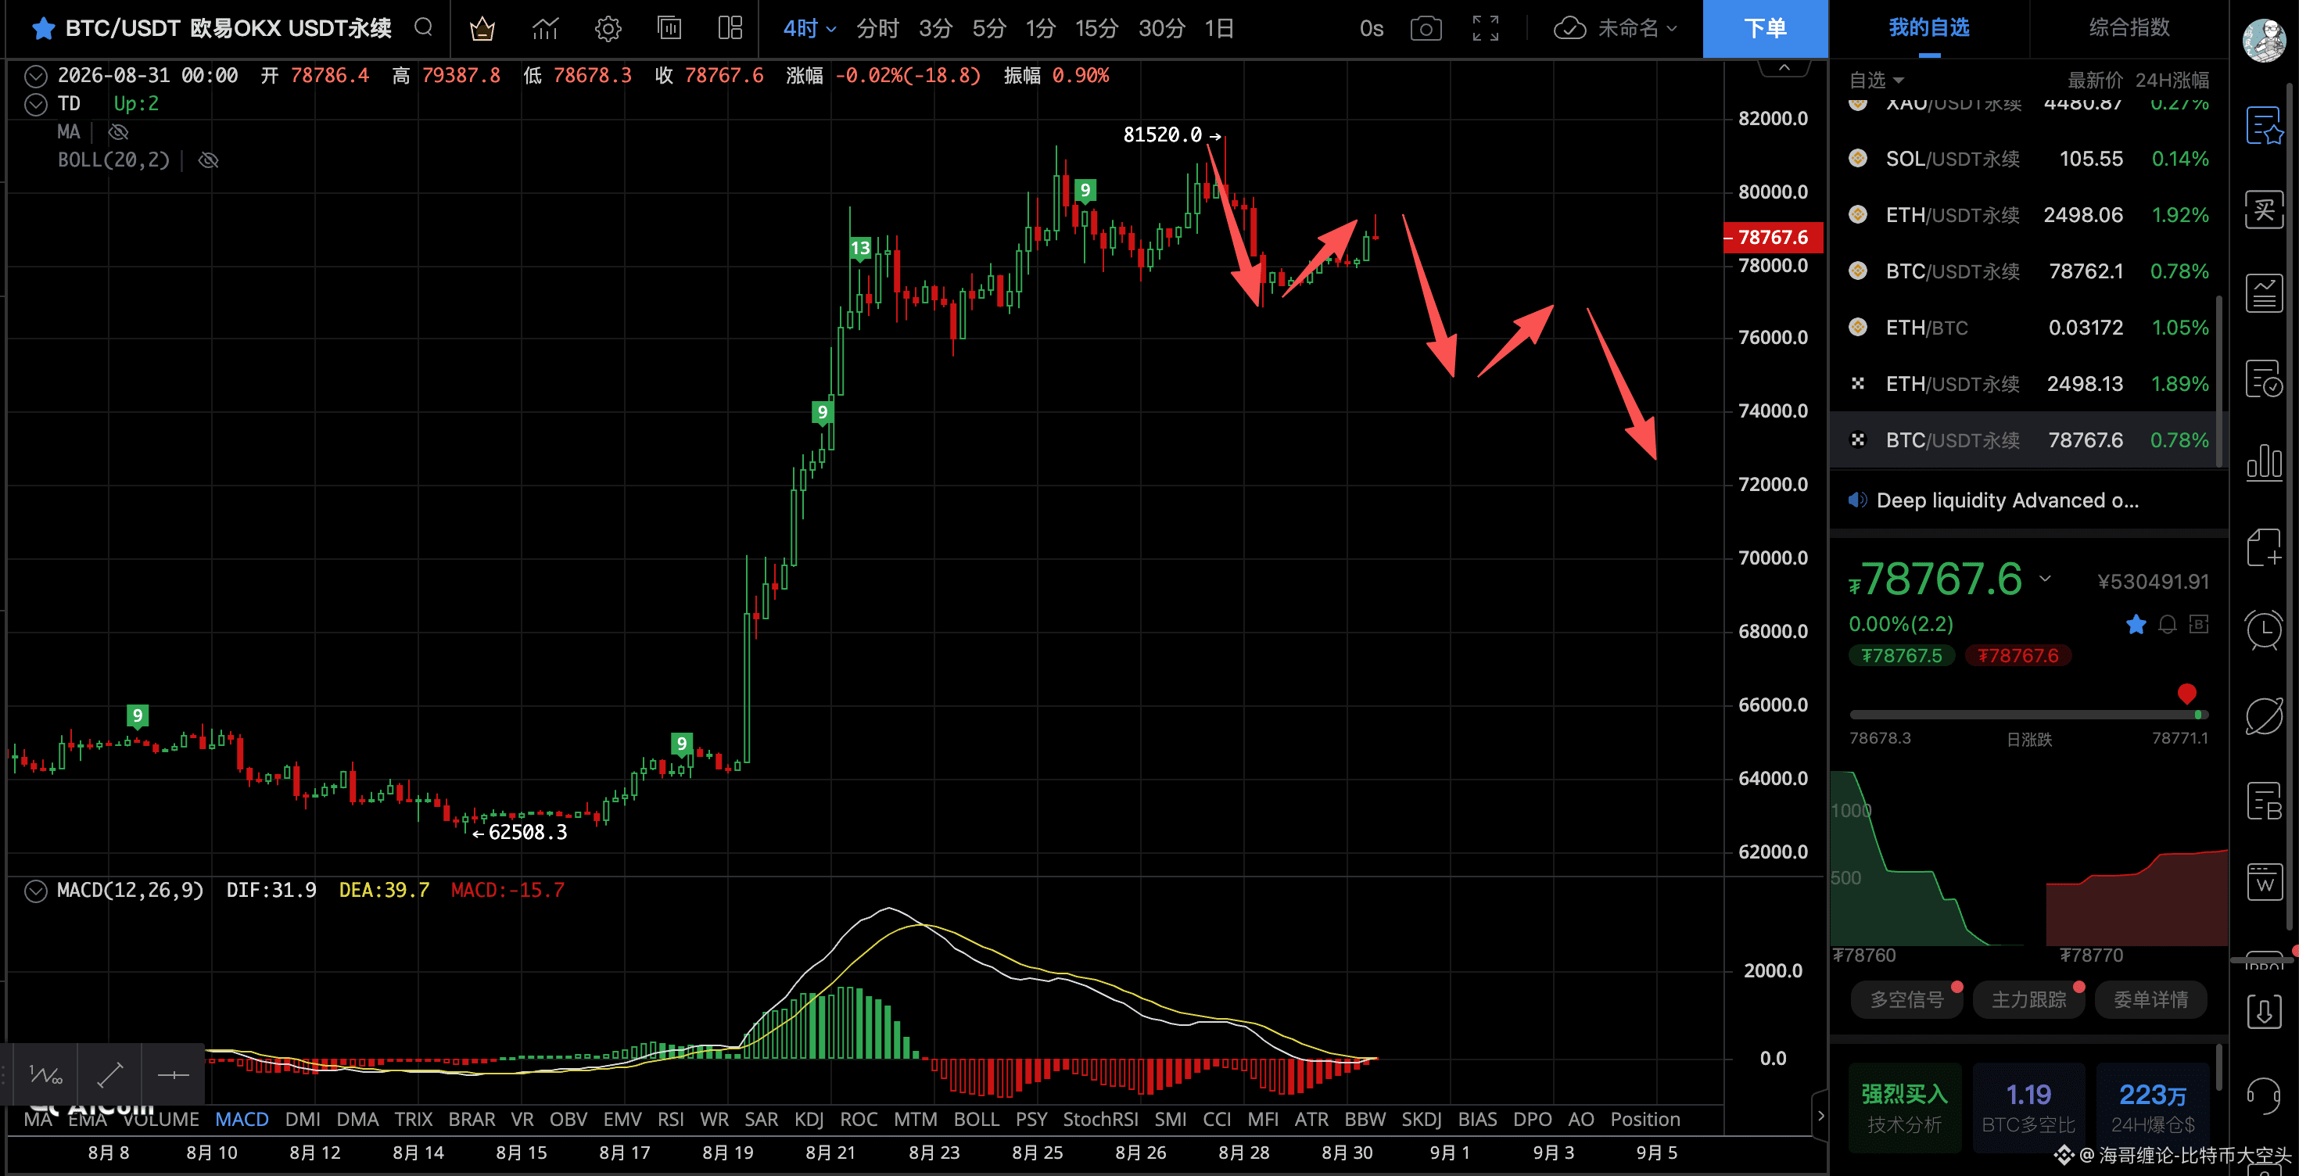Viewport: 2299px width, 1176px height.
Task: Take a chart screenshot with camera icon
Action: [x=1426, y=29]
